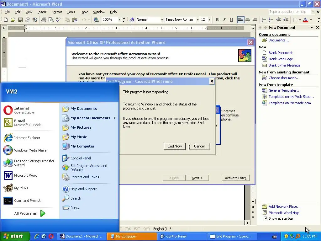Click the Decrease Indent icon
Image resolution: width=321 pixels, height=241 pixels.
tap(279, 20)
